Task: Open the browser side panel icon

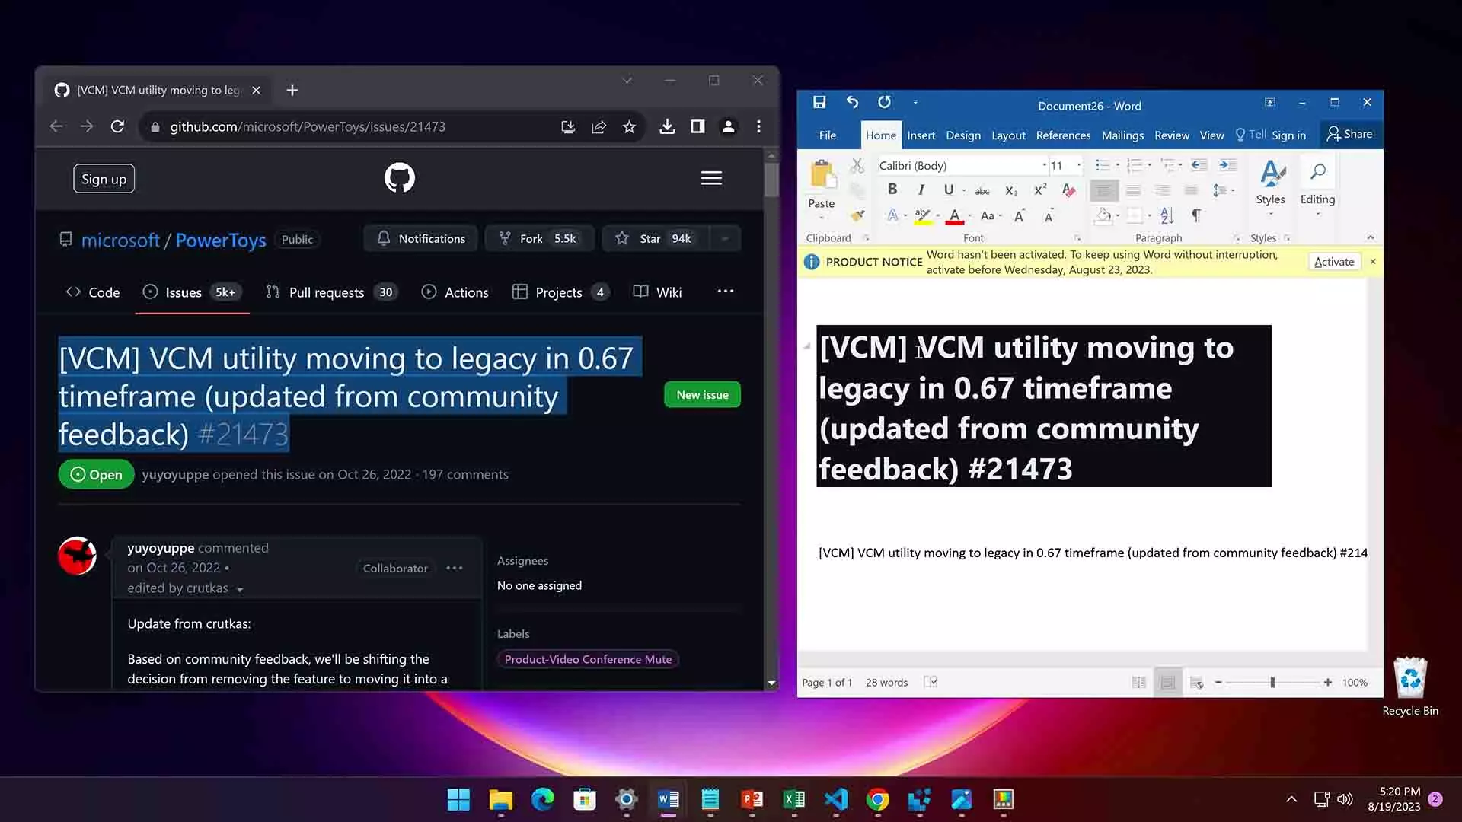Action: (x=697, y=127)
